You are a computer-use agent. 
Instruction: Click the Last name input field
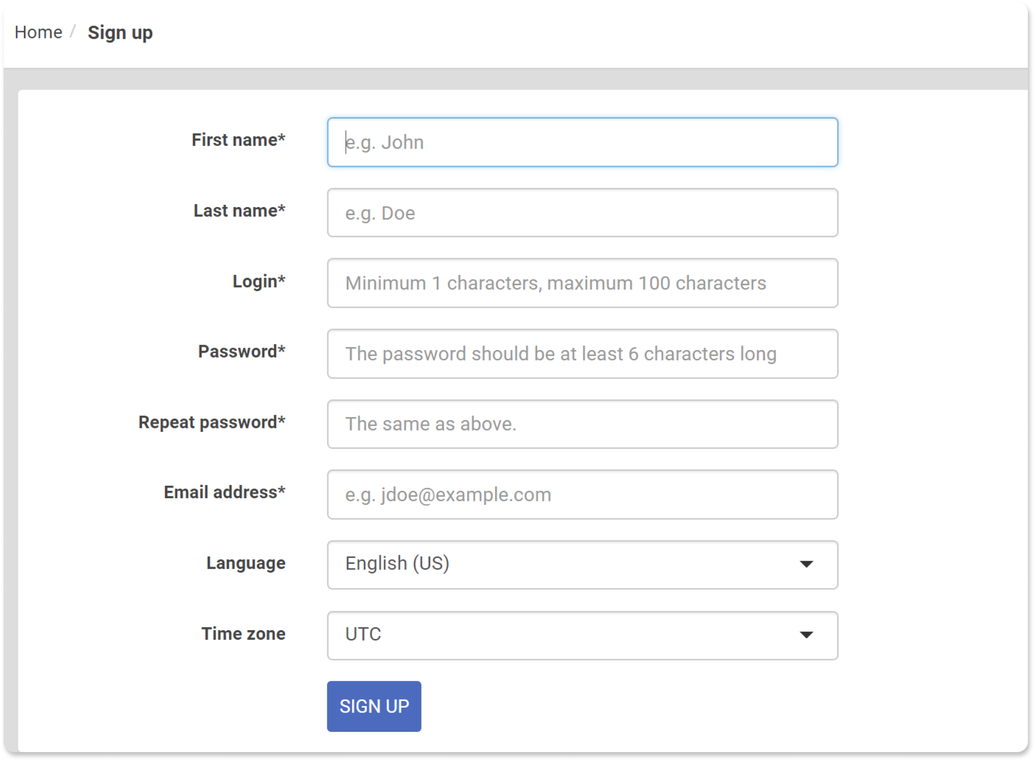[x=582, y=213]
